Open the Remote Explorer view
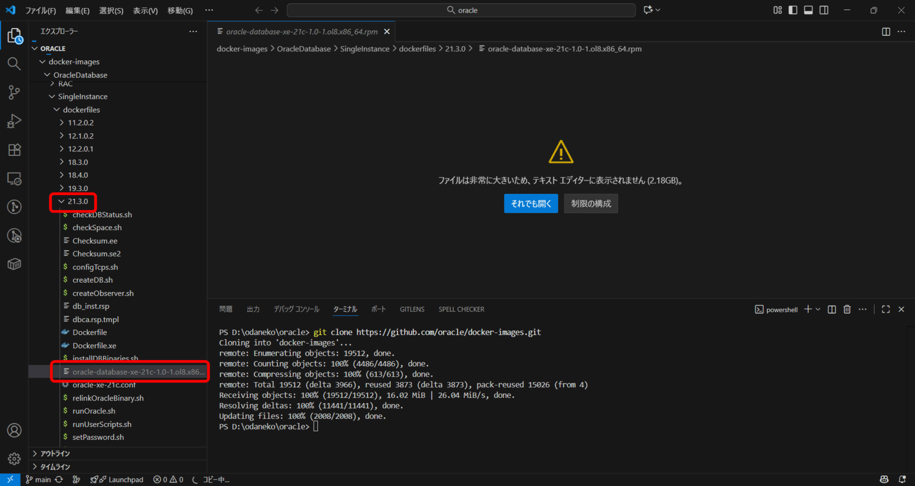 tap(14, 179)
